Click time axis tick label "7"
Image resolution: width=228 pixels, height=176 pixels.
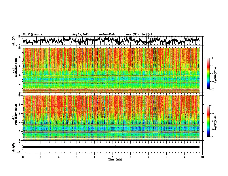(x=149, y=157)
